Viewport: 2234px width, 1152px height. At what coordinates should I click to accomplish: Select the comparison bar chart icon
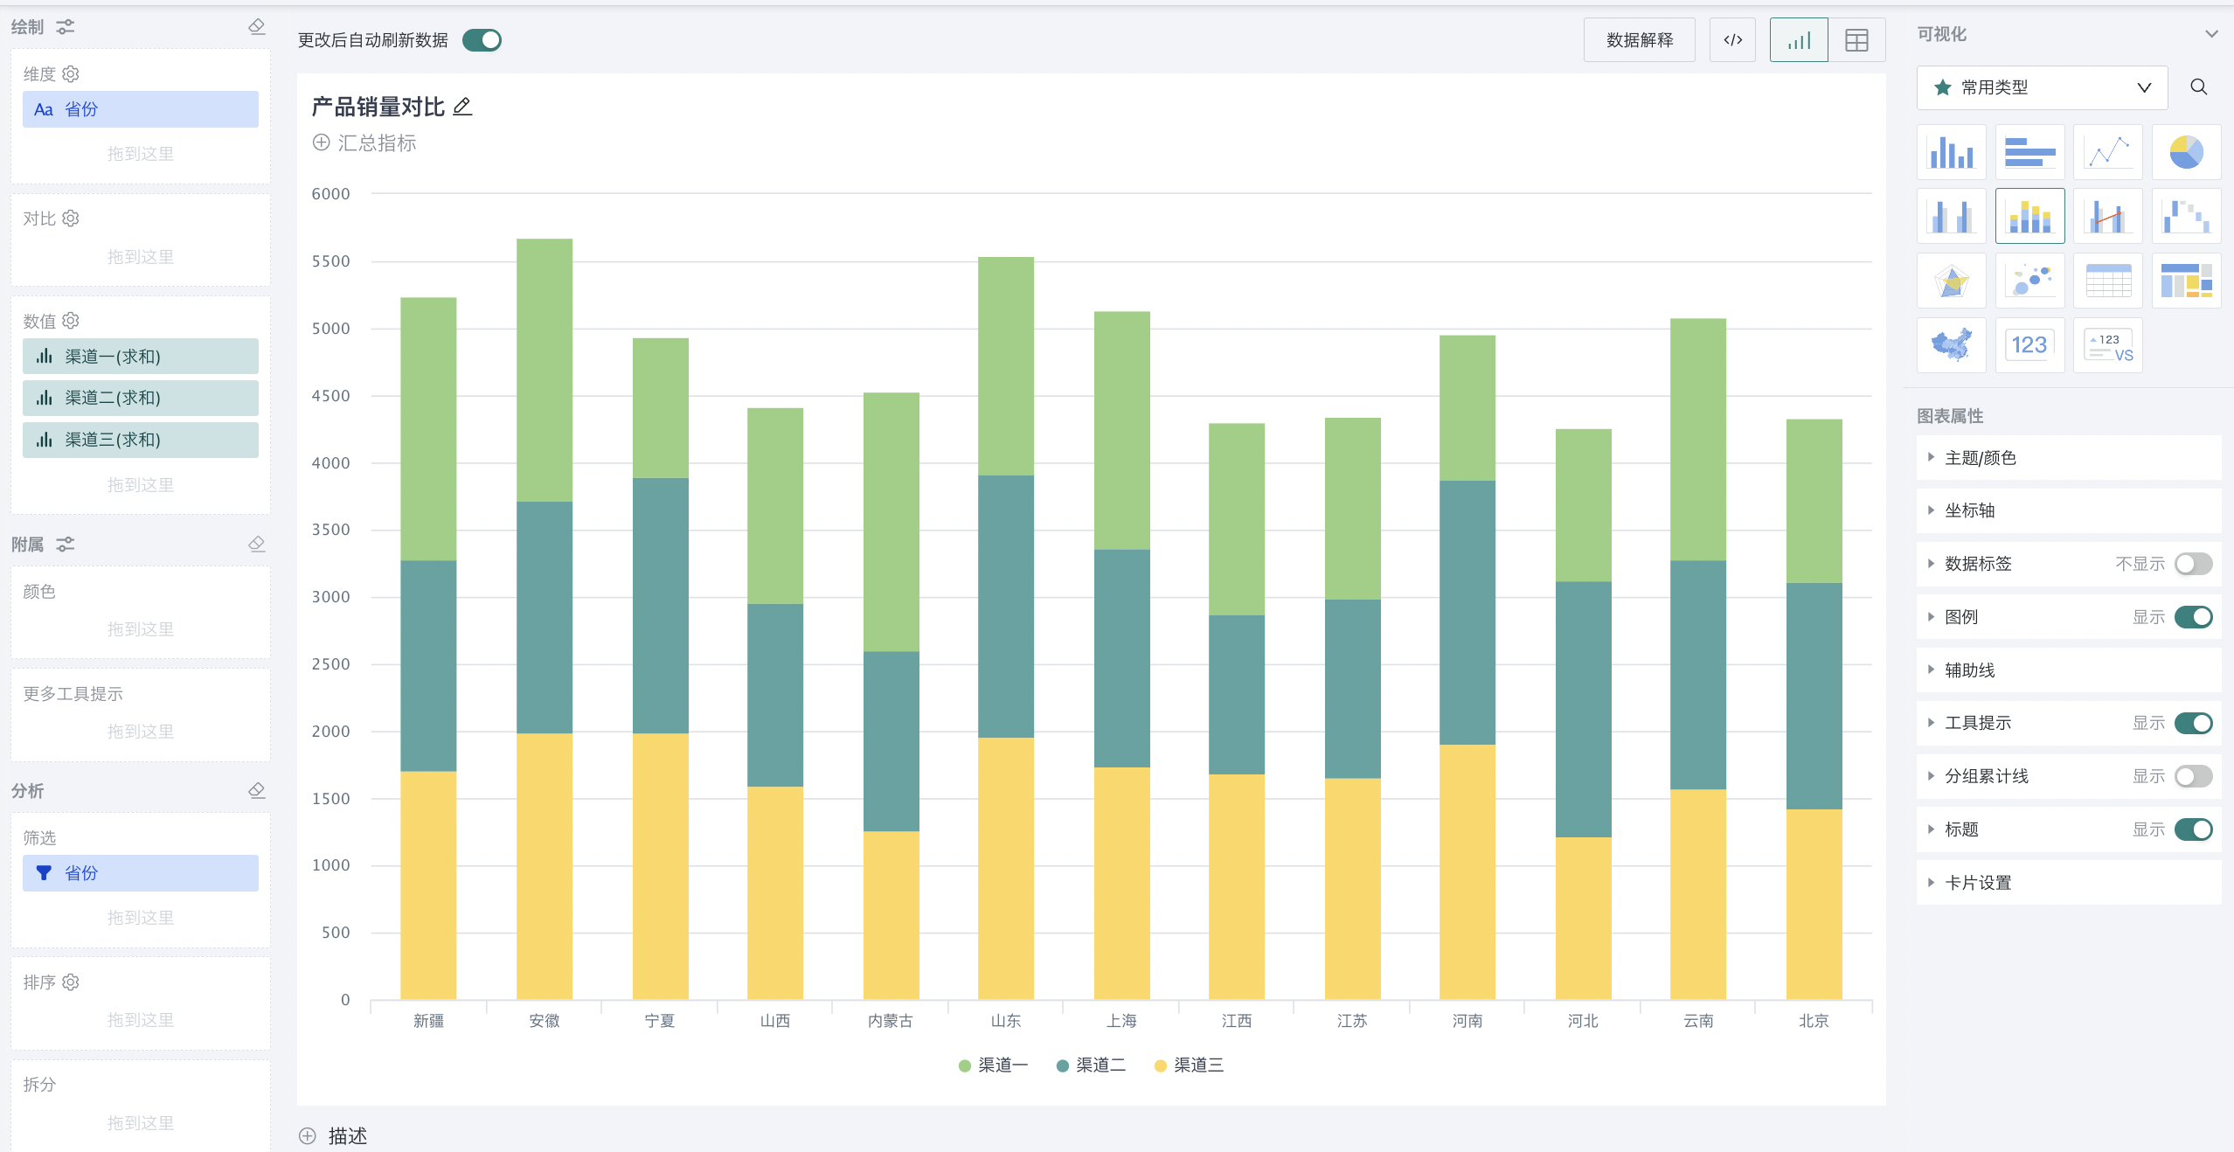tap(1951, 216)
